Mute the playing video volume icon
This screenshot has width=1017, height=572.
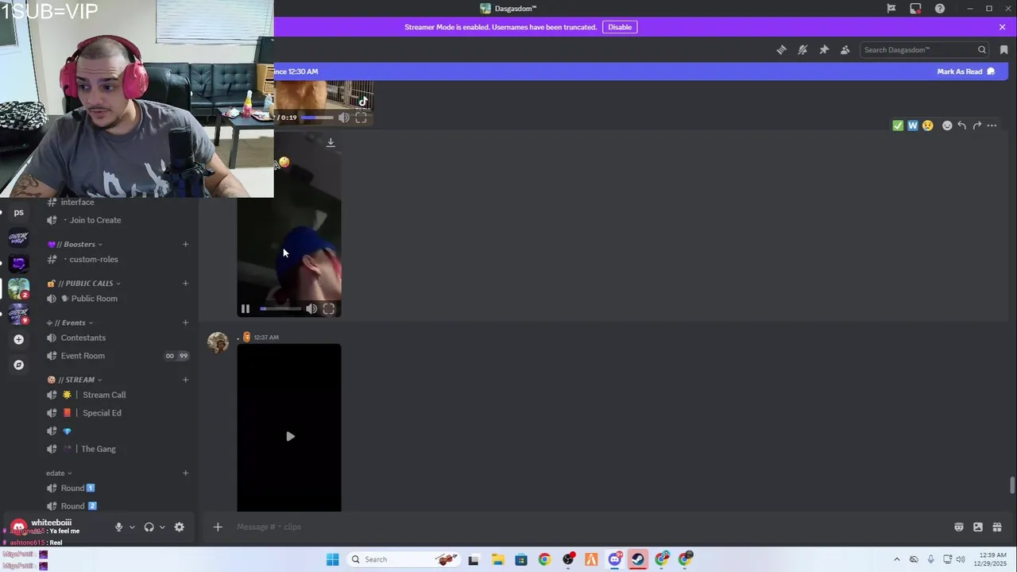311,309
